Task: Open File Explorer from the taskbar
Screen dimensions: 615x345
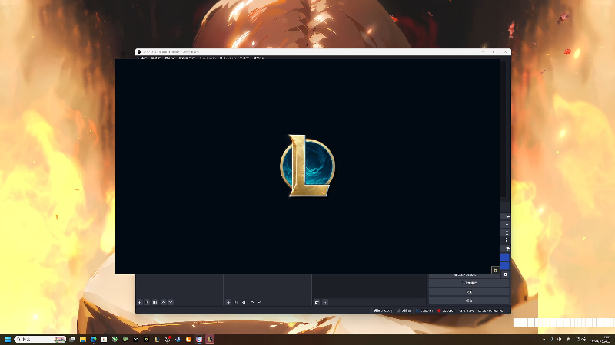Action: (x=83, y=339)
